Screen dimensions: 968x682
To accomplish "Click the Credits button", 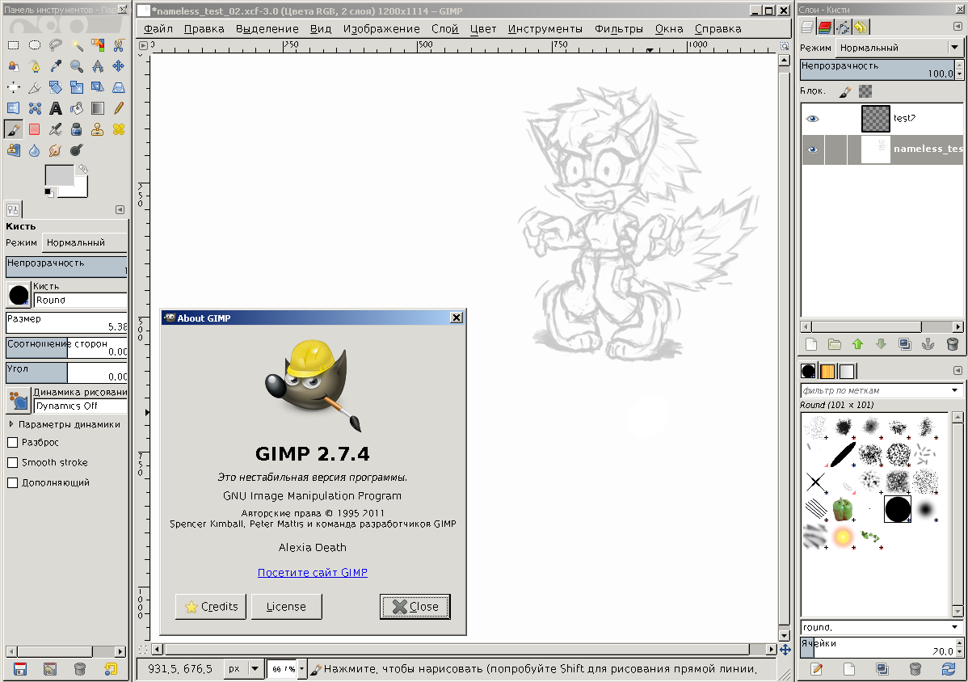I will point(211,607).
